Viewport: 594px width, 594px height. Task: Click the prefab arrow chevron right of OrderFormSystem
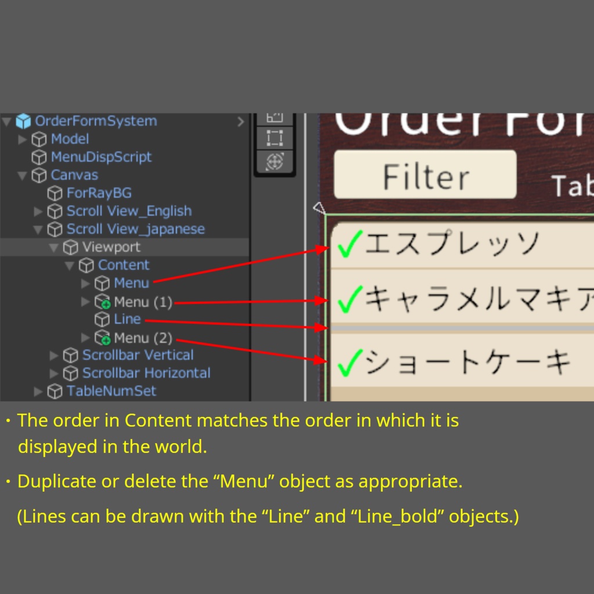[241, 121]
